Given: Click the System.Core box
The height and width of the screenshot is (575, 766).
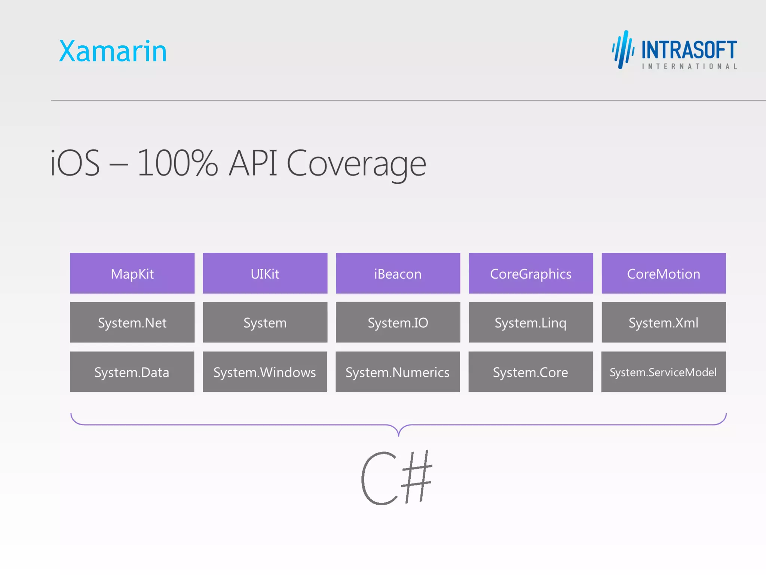Looking at the screenshot, I should tap(531, 372).
